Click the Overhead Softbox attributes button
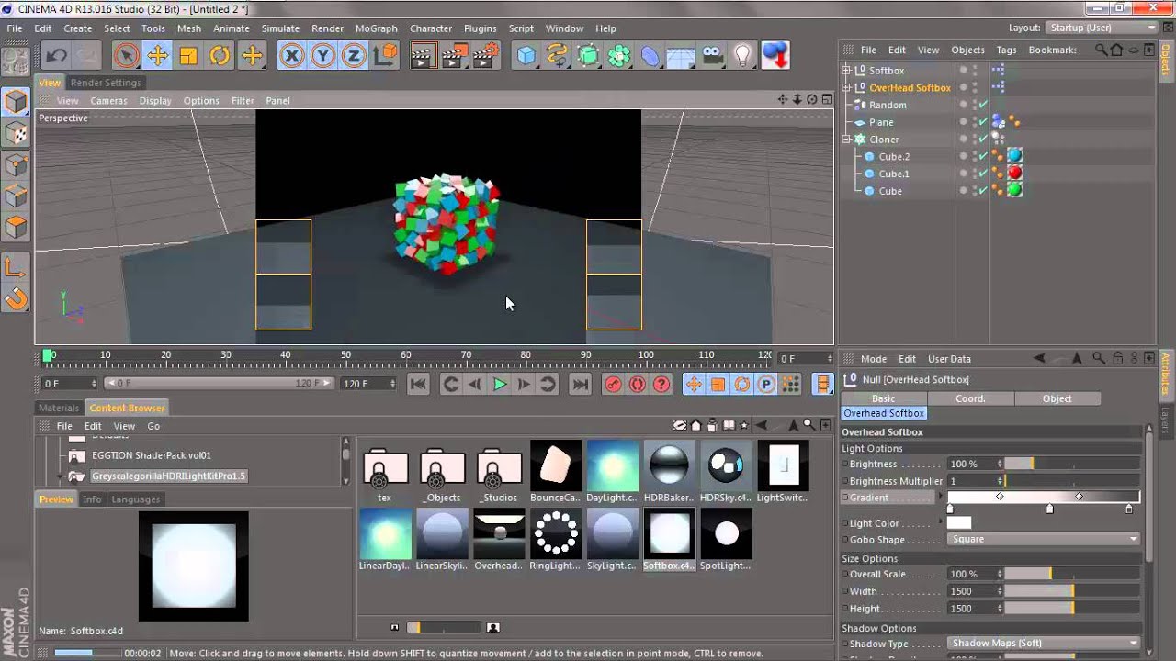The image size is (1176, 661). pos(884,414)
